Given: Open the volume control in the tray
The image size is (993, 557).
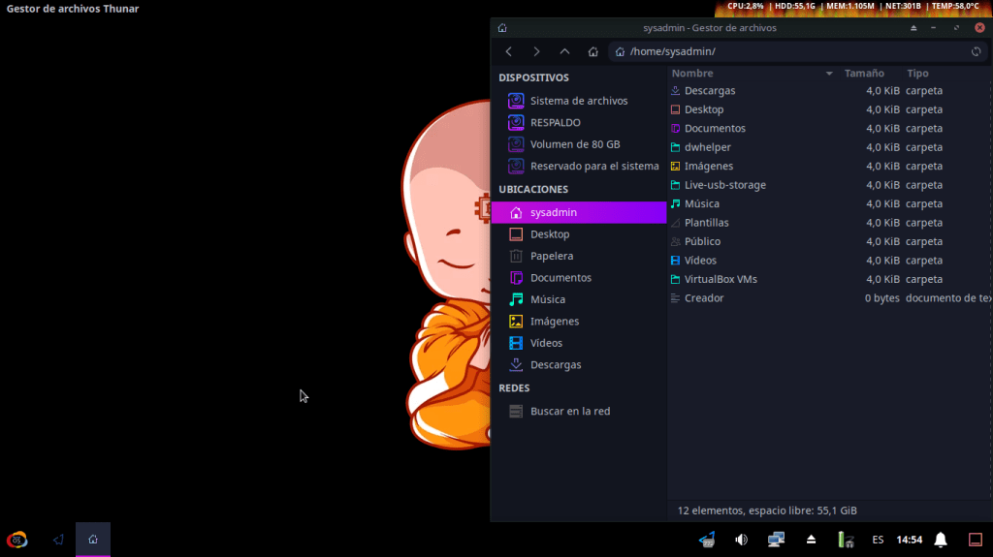Looking at the screenshot, I should (741, 540).
